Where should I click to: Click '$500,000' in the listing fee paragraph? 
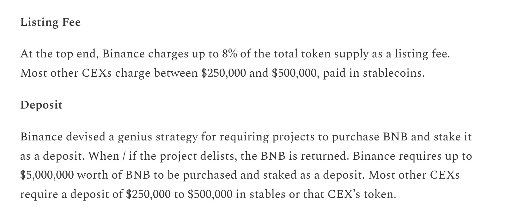(294, 73)
